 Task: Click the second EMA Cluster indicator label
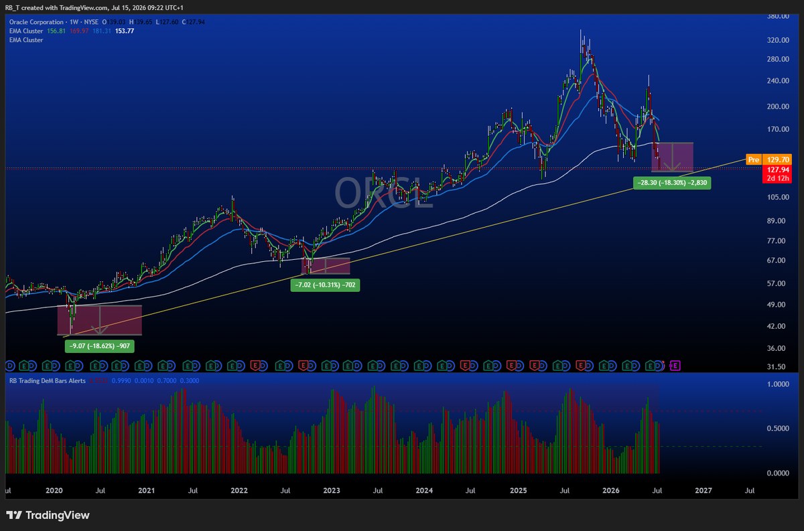coord(25,40)
